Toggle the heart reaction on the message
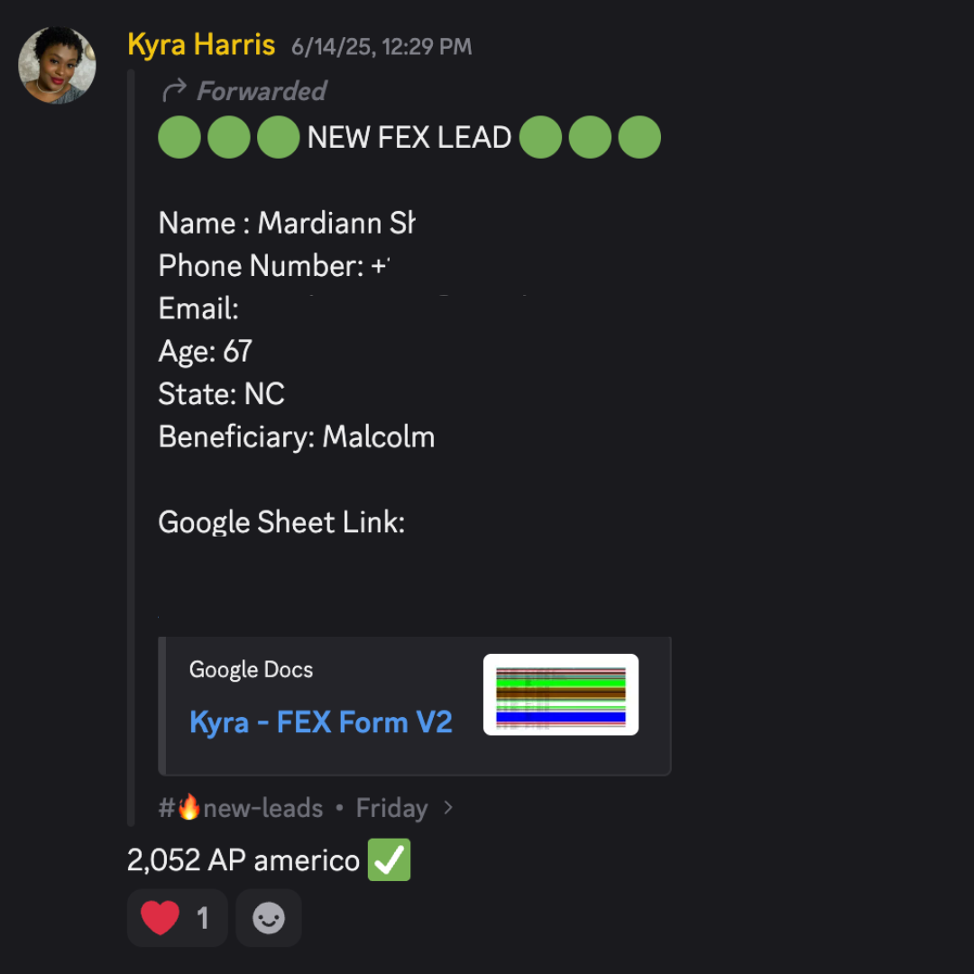 pos(178,918)
